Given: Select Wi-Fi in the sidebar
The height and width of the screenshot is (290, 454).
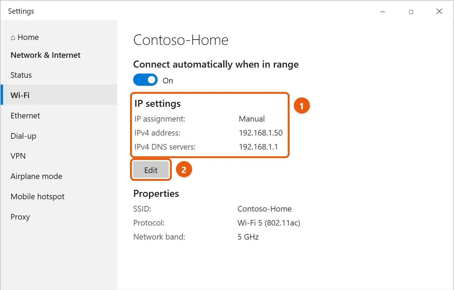Looking at the screenshot, I should [59, 95].
